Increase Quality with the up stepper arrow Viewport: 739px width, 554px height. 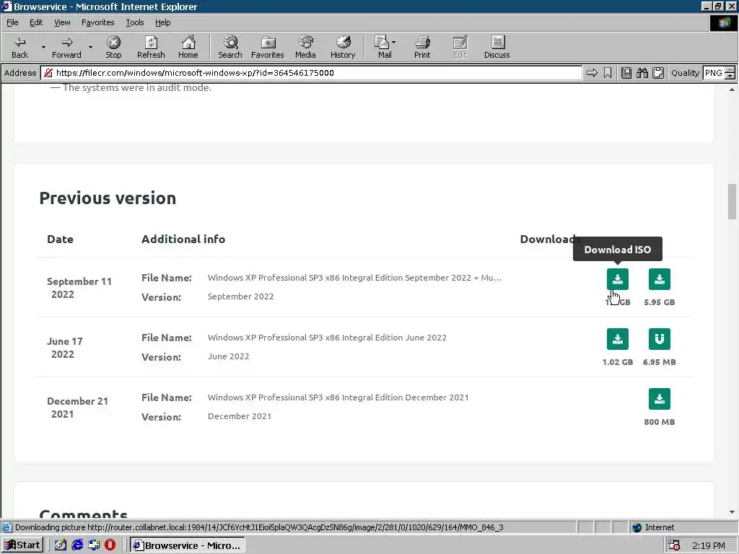(730, 70)
